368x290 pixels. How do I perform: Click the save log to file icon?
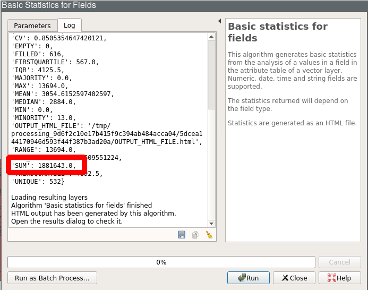[182, 235]
